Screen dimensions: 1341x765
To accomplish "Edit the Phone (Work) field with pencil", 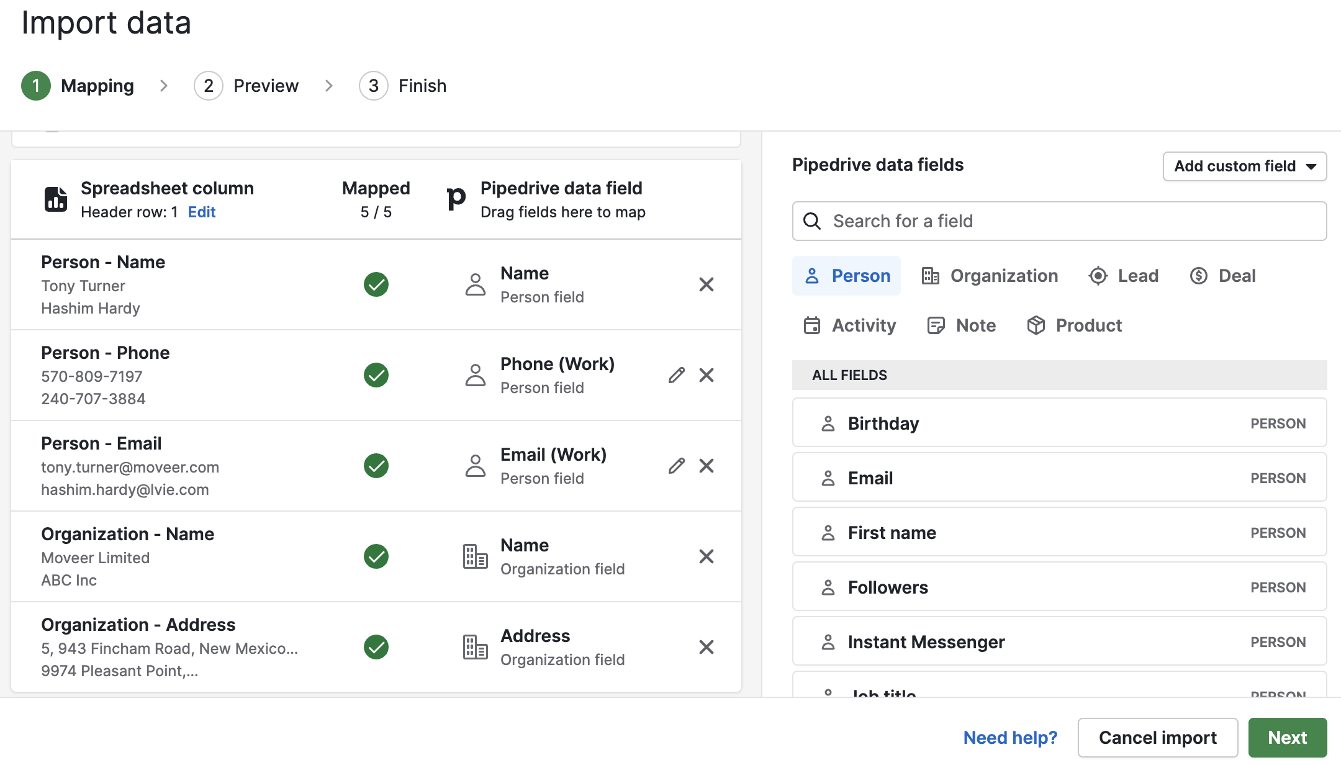I will (x=677, y=375).
